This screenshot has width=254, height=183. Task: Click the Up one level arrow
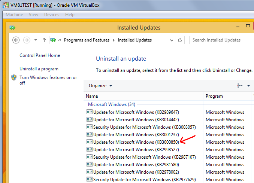[44, 40]
